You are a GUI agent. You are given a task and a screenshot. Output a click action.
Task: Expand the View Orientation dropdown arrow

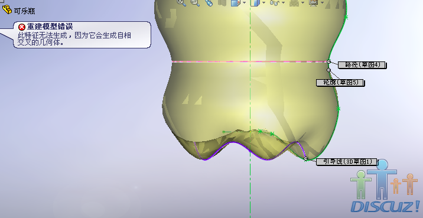click(x=244, y=3)
